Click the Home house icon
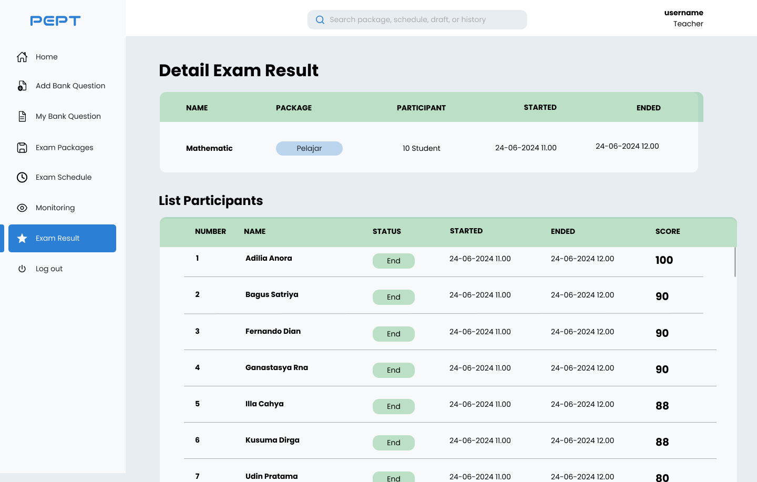Viewport: 757px width, 482px height. (22, 57)
